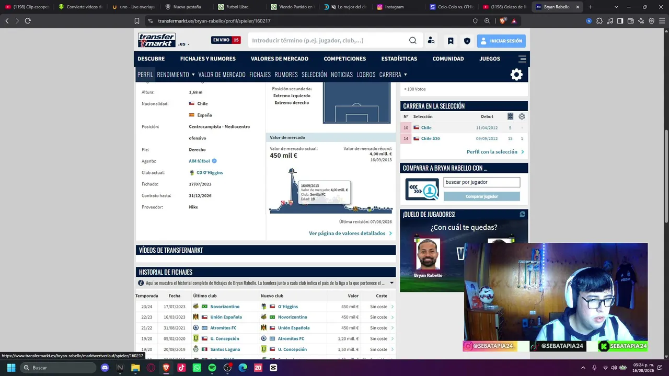Reload the page with browser refresh button
The height and width of the screenshot is (376, 669).
[28, 21]
